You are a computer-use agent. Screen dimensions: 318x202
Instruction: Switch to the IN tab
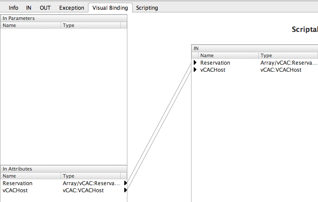(29, 8)
